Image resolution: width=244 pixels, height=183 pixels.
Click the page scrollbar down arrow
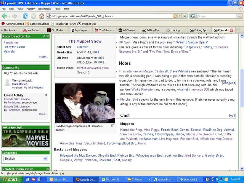[x=242, y=169]
